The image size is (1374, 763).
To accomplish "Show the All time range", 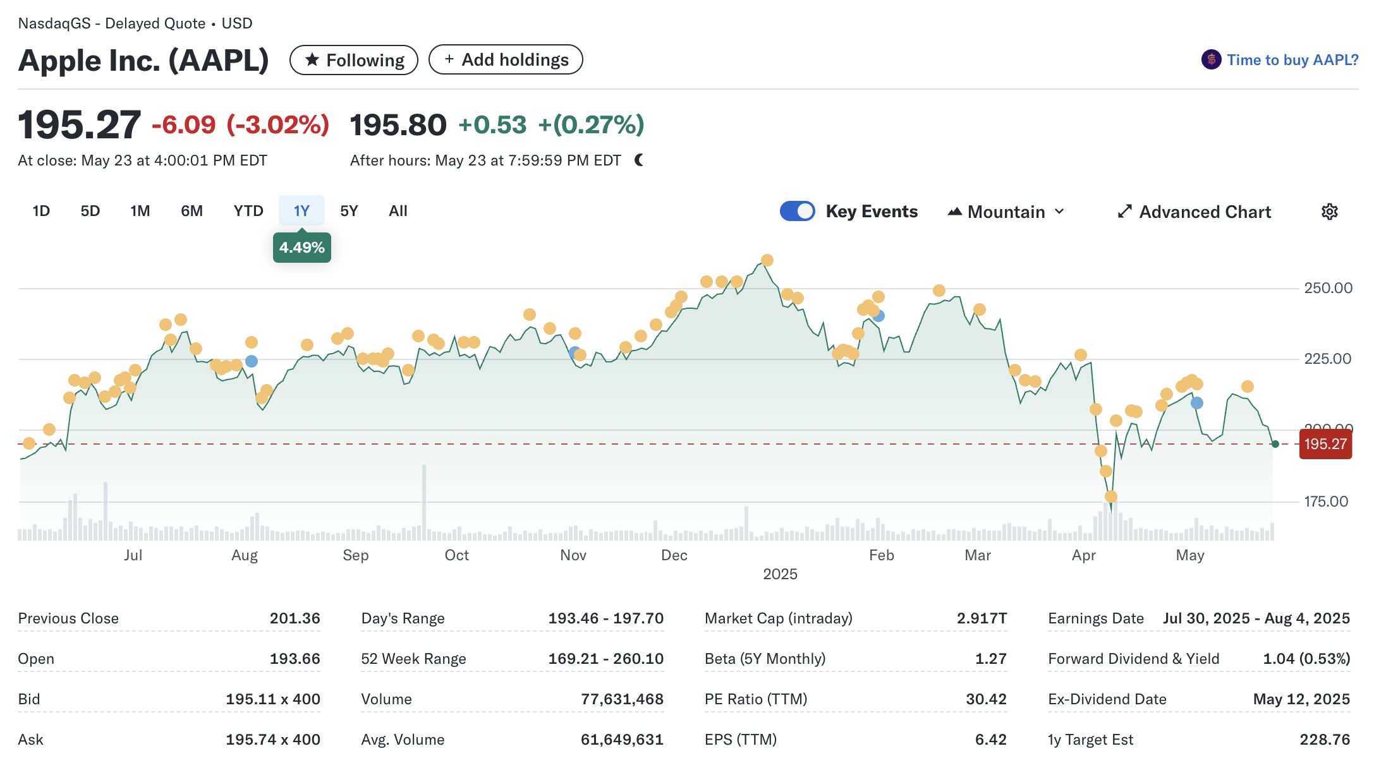I will pyautogui.click(x=398, y=211).
